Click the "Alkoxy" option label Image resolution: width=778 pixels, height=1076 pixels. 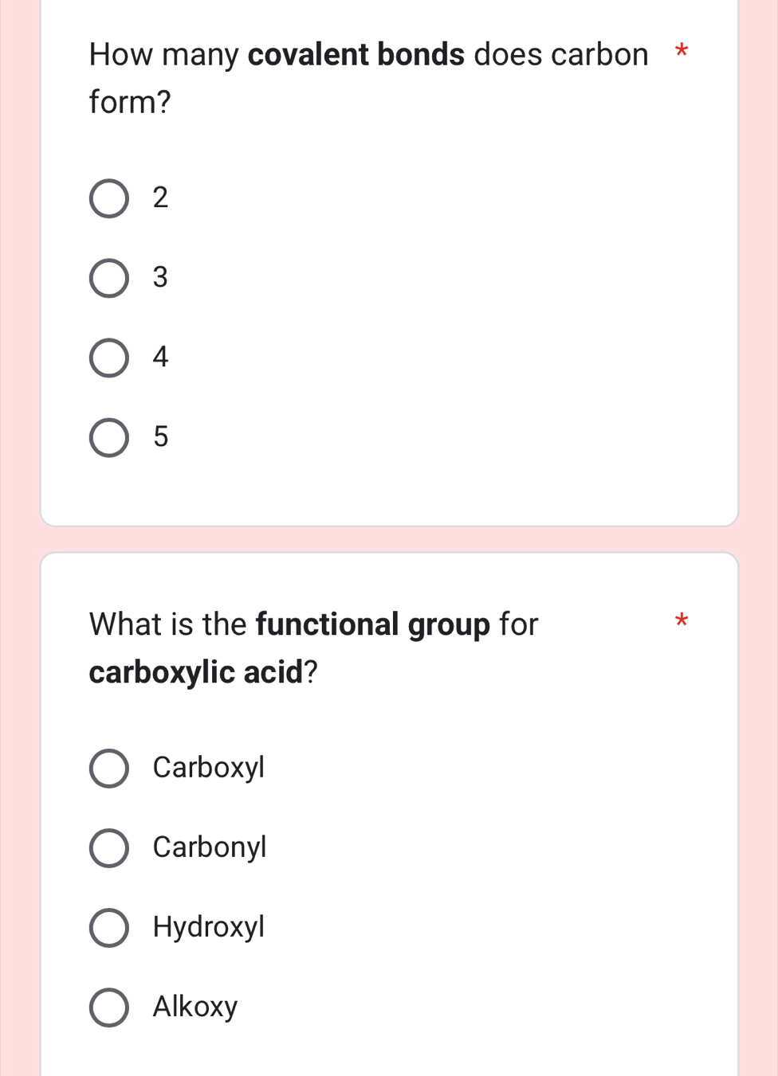click(195, 1007)
